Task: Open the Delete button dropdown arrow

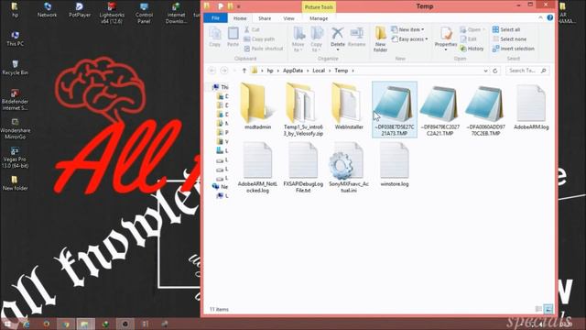Action: click(338, 50)
